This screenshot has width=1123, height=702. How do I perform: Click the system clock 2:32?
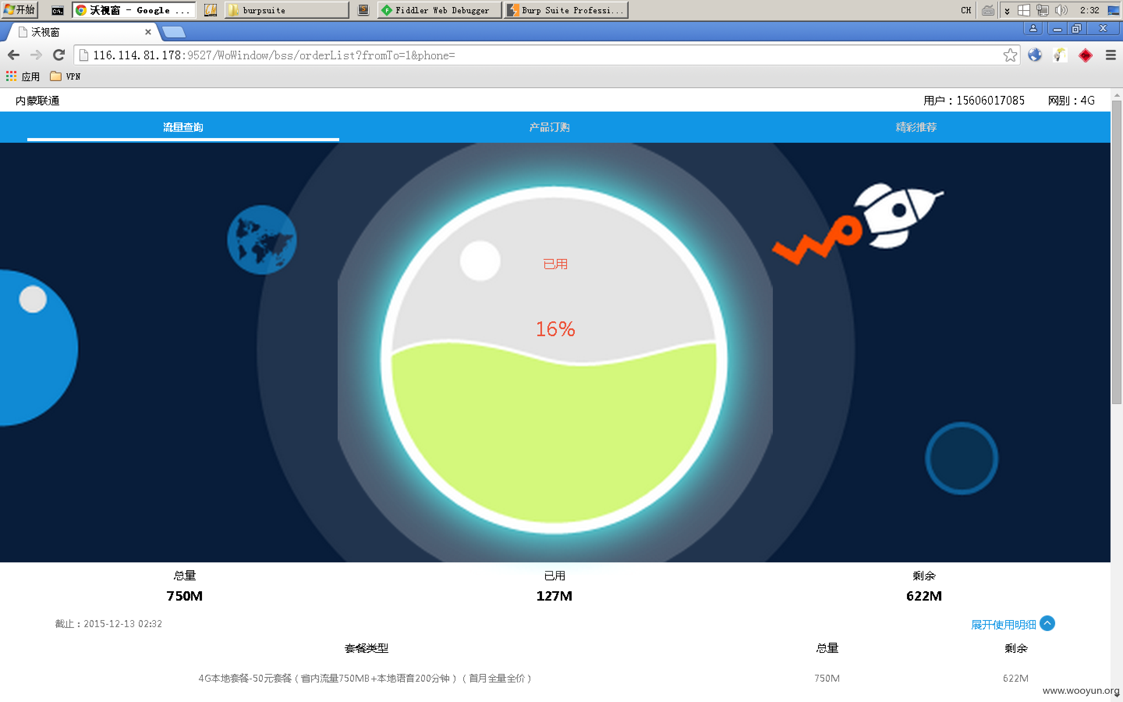1089,10
